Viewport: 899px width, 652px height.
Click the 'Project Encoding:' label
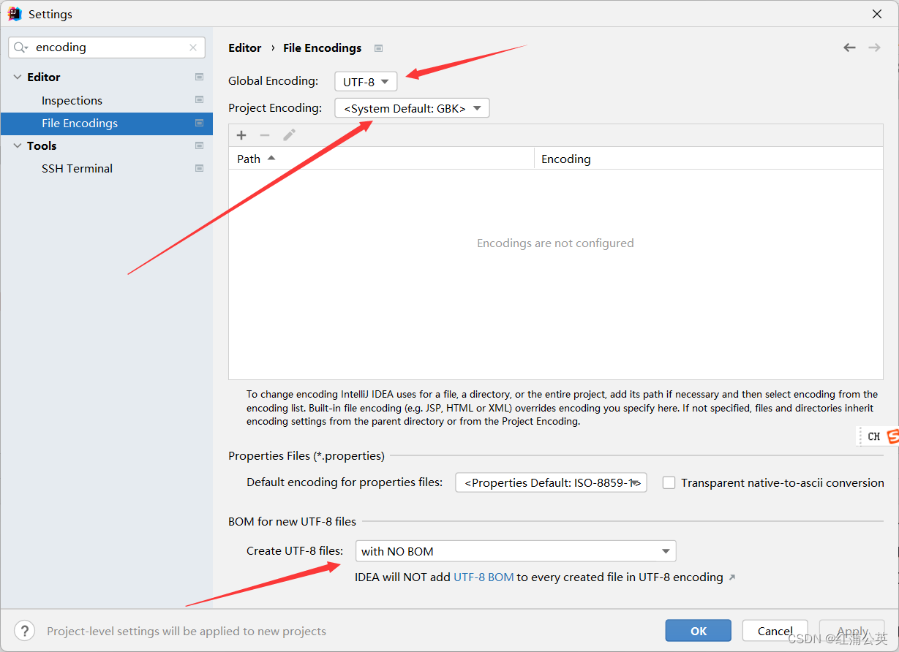275,108
